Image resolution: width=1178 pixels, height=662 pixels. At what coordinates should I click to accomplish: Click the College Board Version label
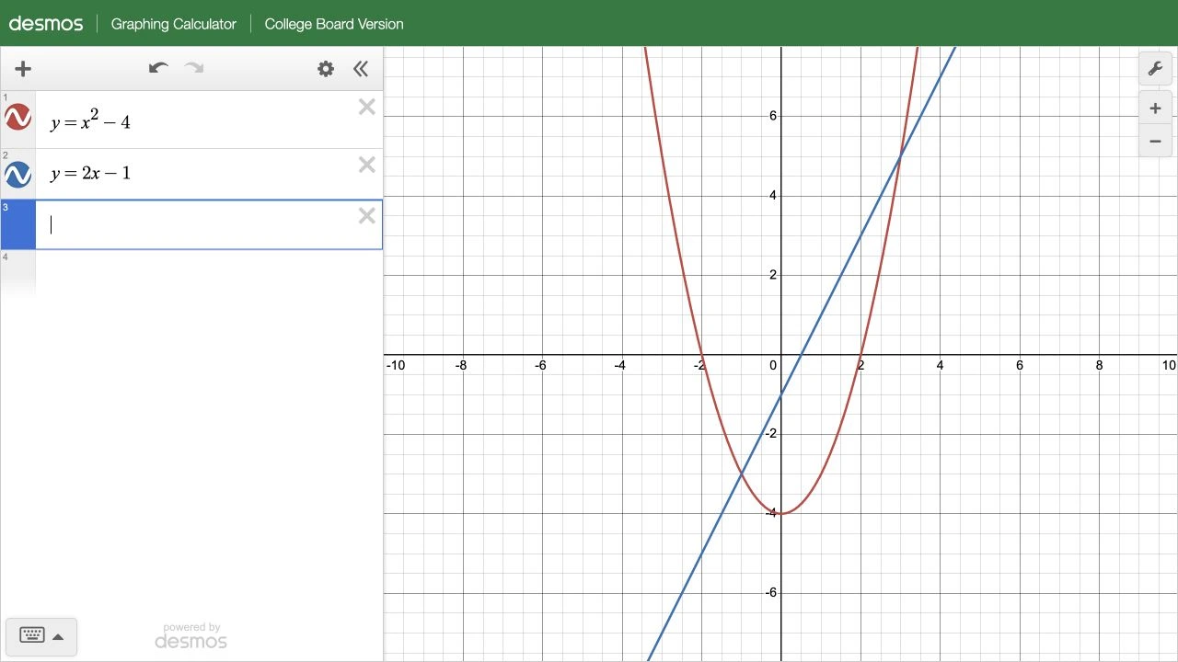coord(334,24)
